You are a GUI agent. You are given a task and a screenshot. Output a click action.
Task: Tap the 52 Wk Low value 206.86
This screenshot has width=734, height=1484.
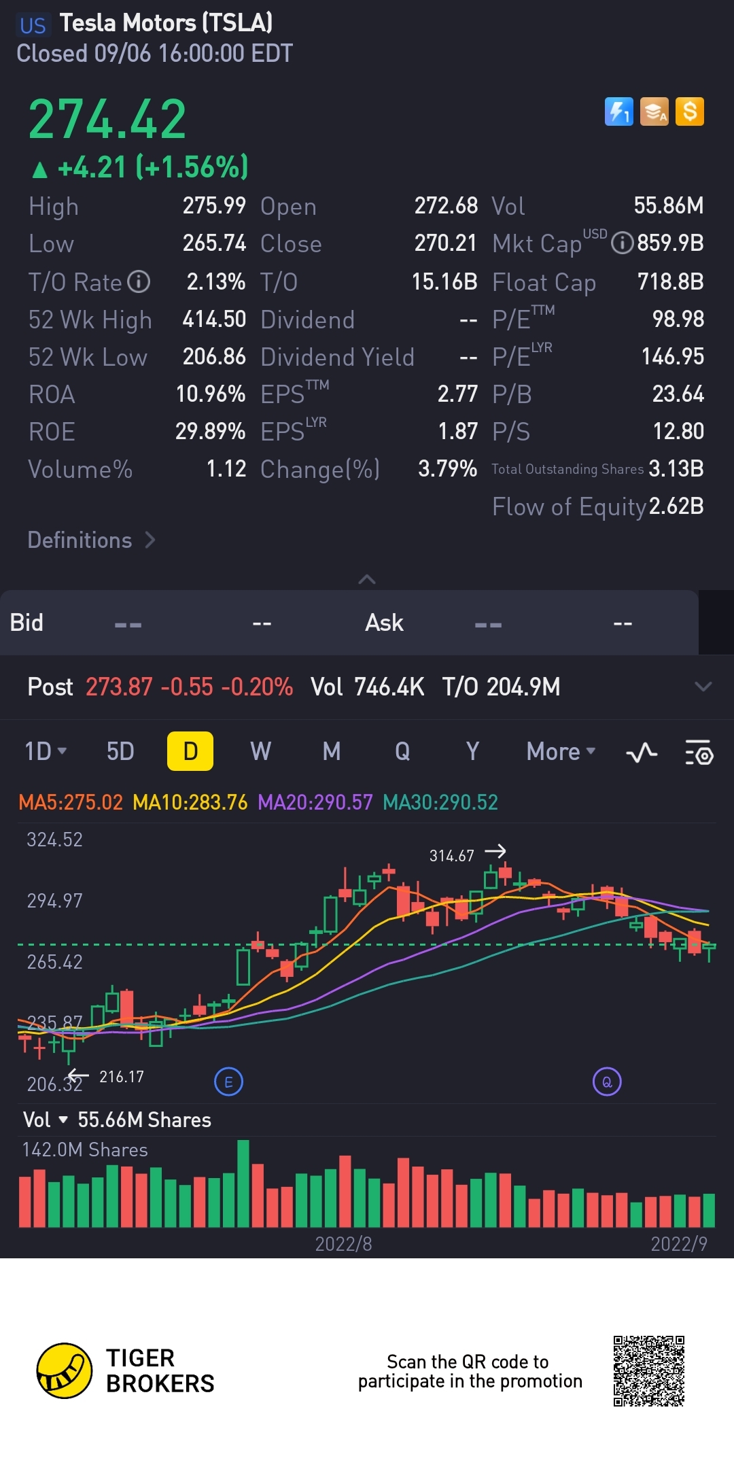[x=214, y=356]
